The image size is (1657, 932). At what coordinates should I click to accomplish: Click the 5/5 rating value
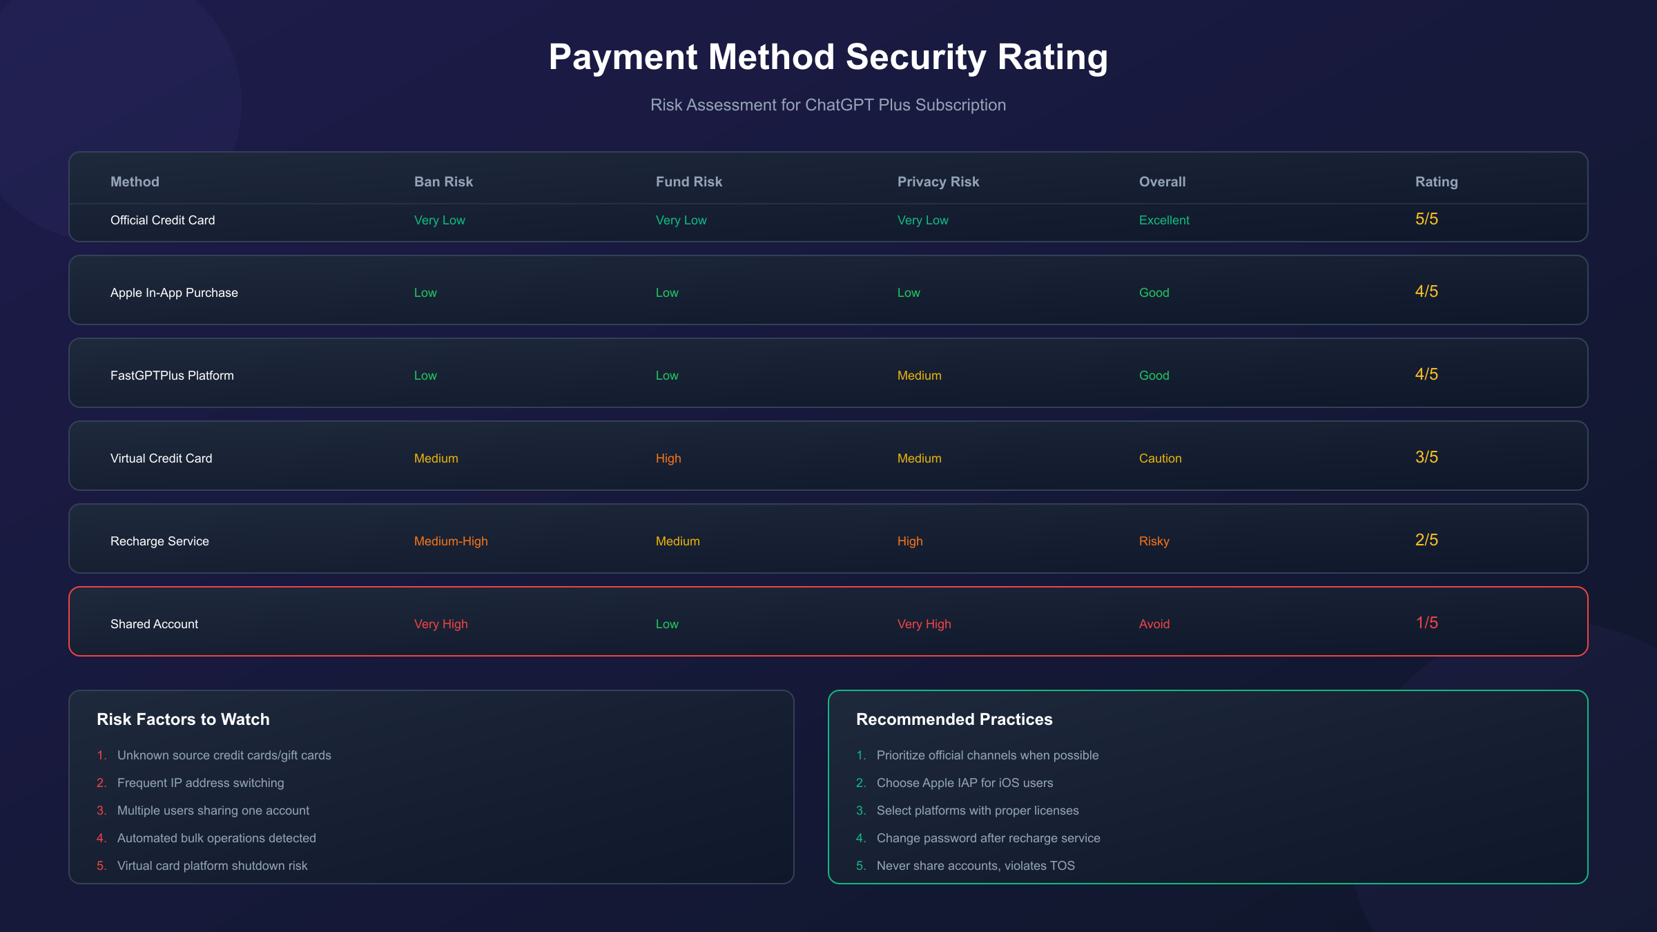[x=1426, y=219]
